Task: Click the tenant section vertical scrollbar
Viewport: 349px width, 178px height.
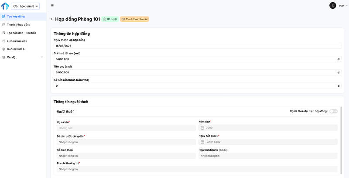Action: (x=341, y=140)
